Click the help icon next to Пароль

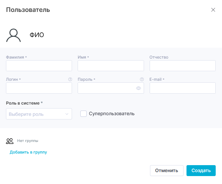(142, 79)
